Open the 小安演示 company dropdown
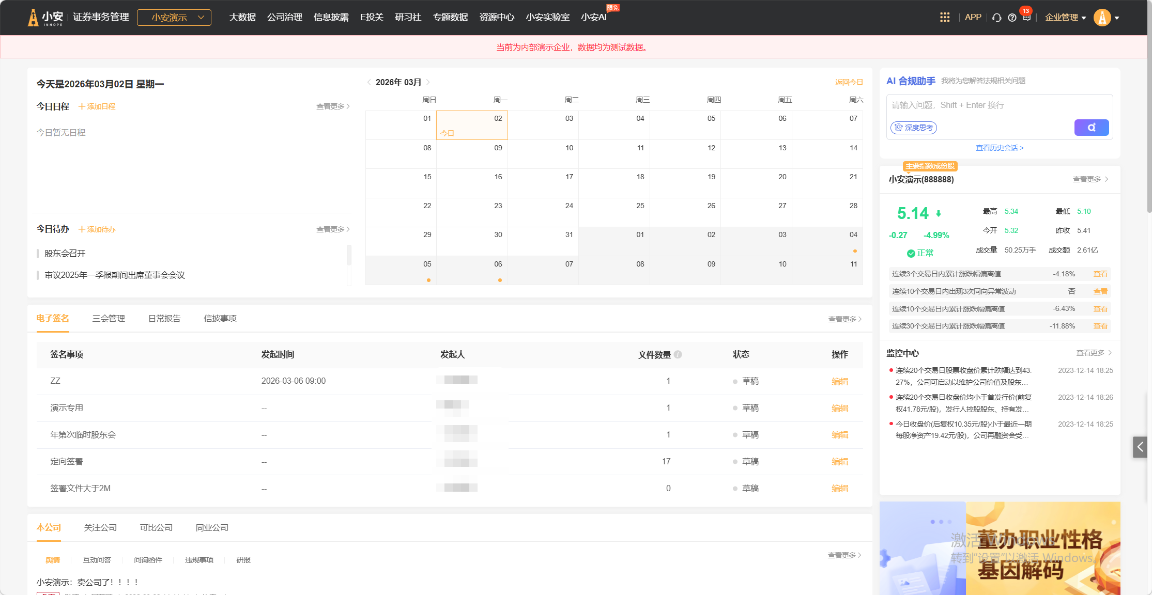The image size is (1152, 595). click(x=174, y=18)
